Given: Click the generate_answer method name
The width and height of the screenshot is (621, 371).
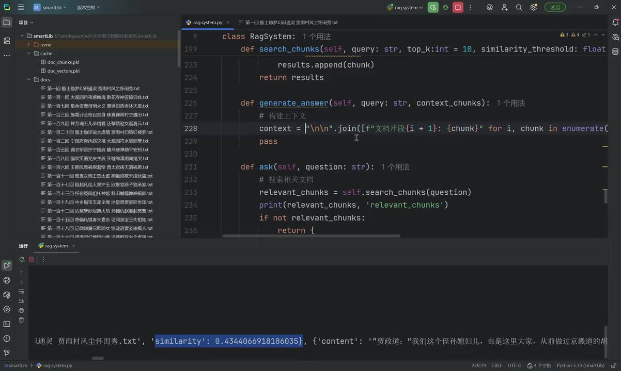Looking at the screenshot, I should pos(294,103).
